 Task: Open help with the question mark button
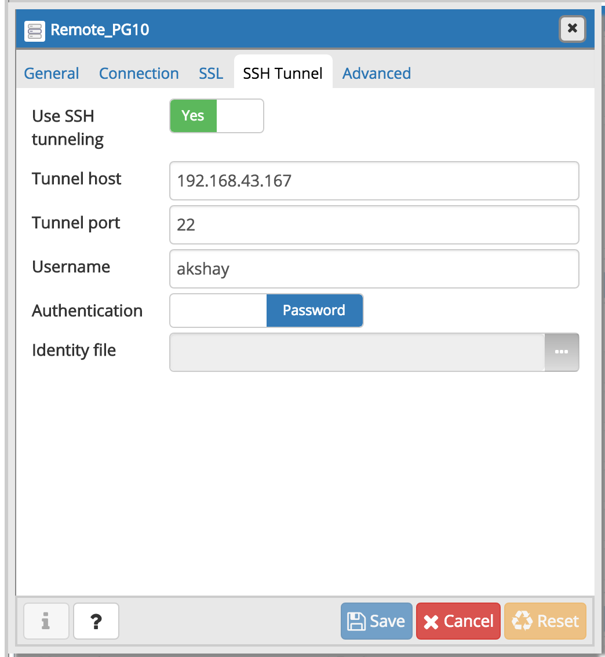point(96,621)
